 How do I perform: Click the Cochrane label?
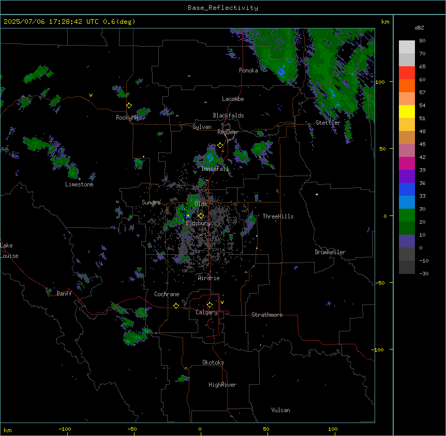167,294
